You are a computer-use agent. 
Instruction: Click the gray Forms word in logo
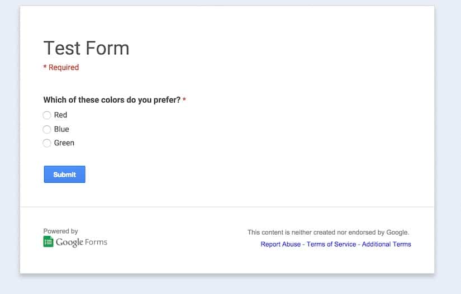tap(96, 242)
